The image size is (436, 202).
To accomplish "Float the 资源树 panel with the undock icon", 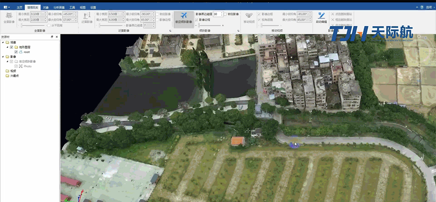I will (51, 37).
